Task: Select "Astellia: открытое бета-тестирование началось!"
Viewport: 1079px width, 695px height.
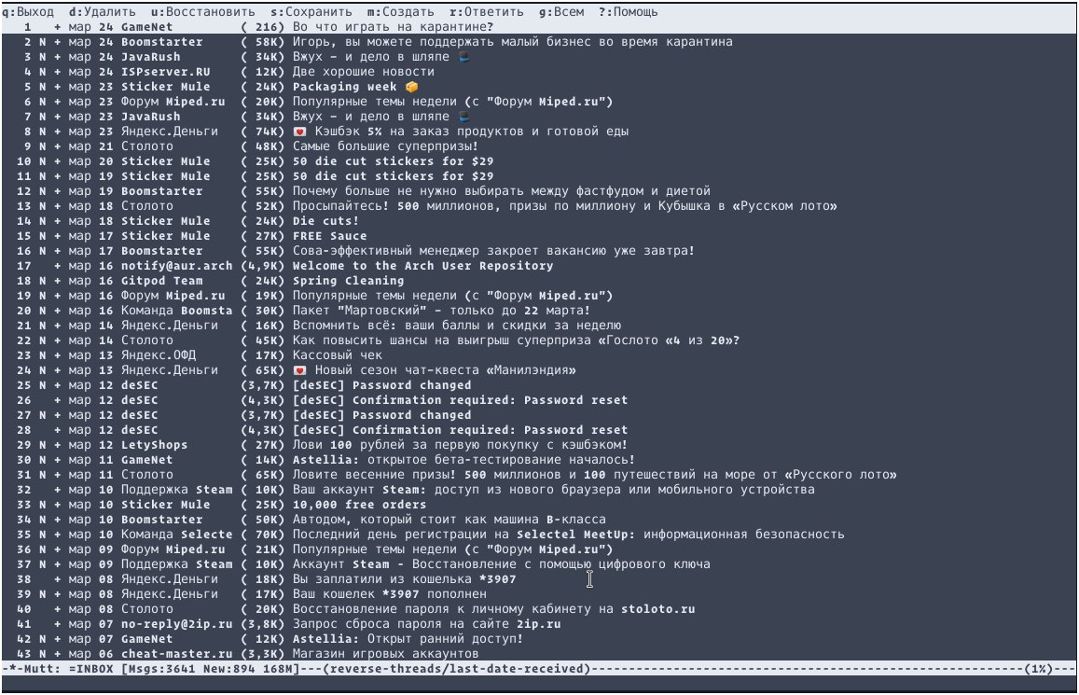Action: coord(539,460)
